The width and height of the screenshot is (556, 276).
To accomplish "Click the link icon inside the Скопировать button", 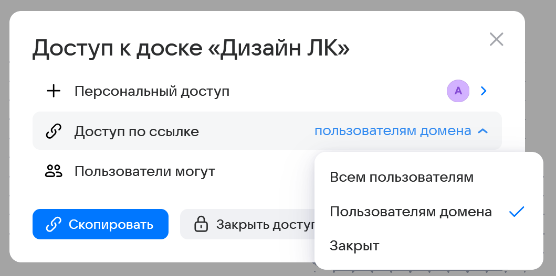I will tap(54, 225).
